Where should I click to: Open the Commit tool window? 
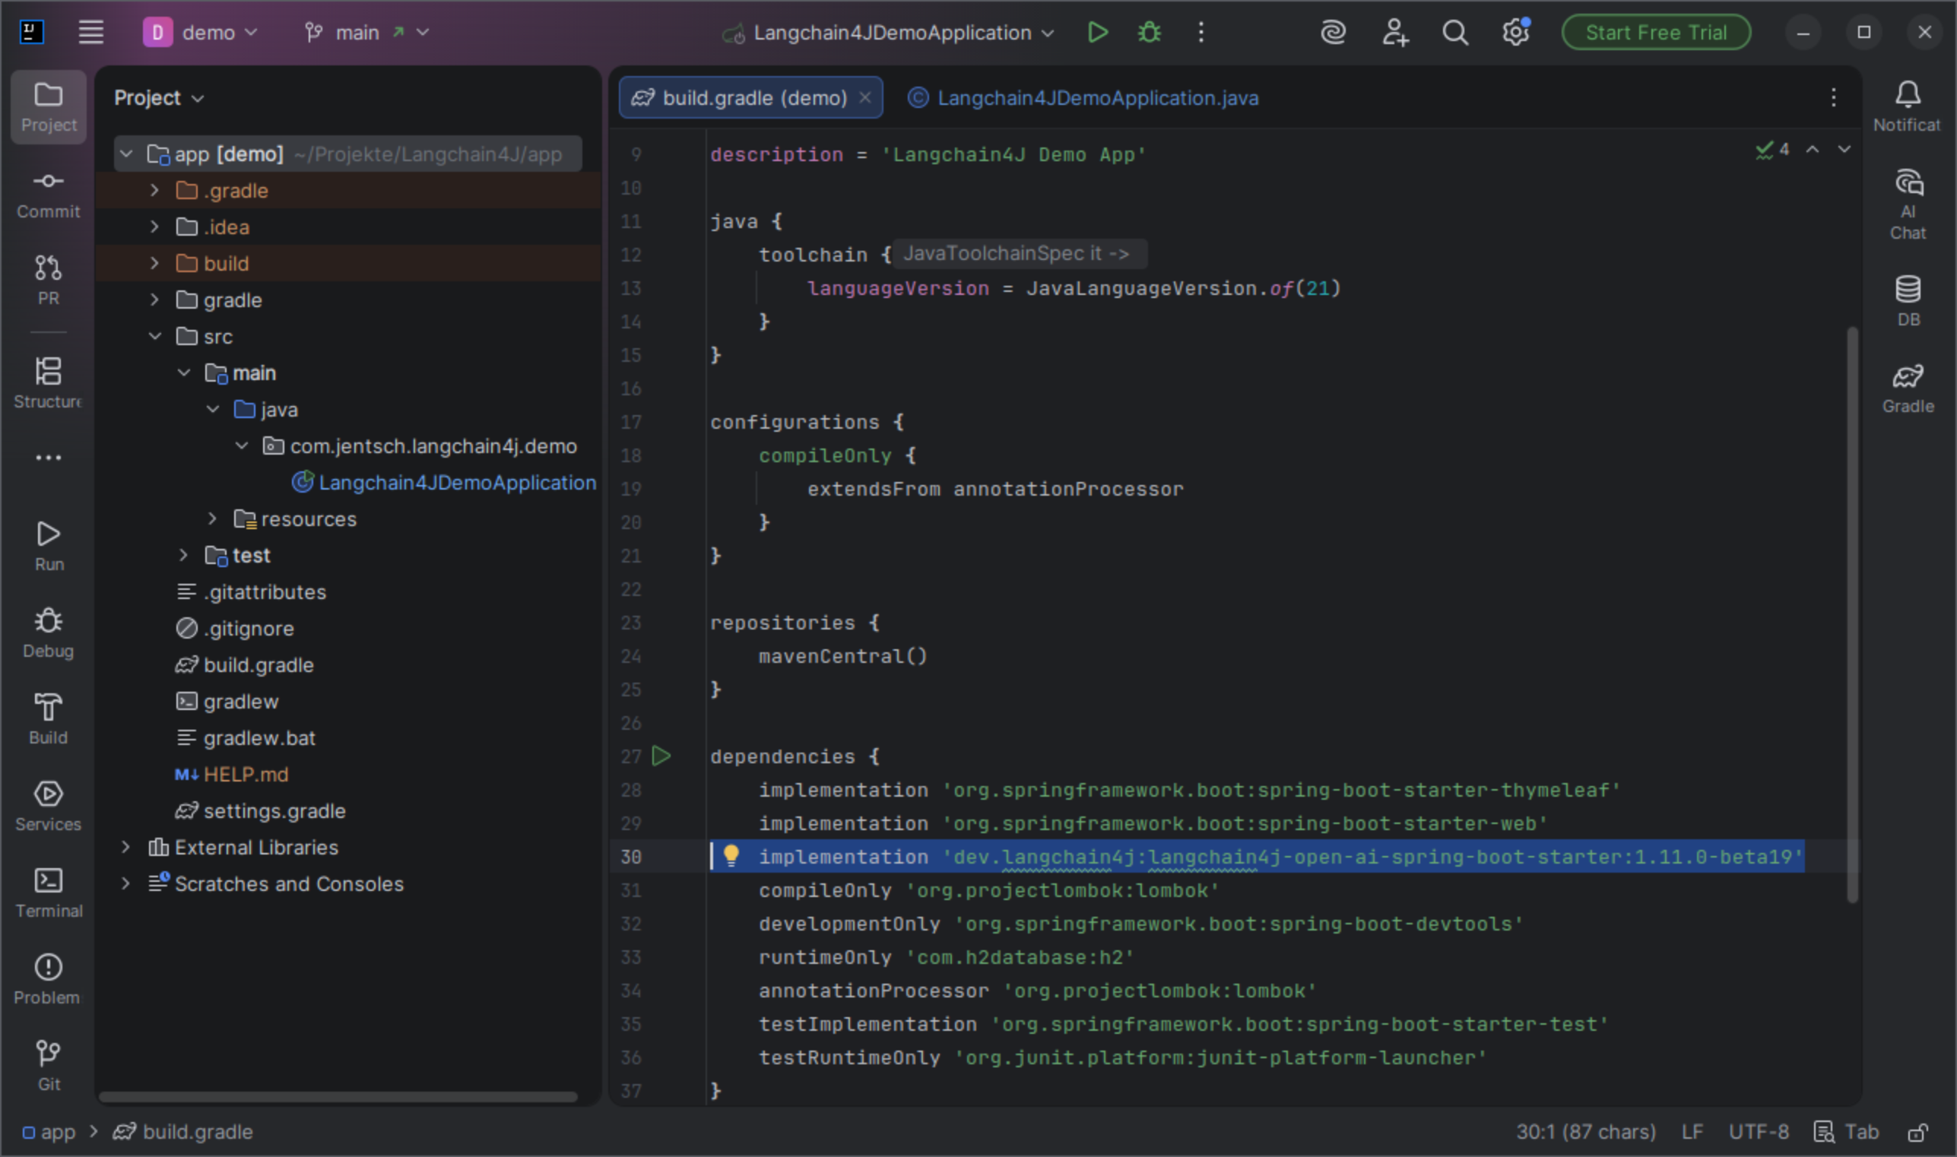click(x=49, y=193)
